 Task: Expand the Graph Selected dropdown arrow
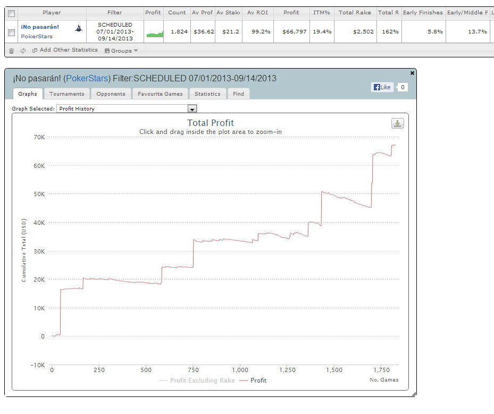(192, 108)
